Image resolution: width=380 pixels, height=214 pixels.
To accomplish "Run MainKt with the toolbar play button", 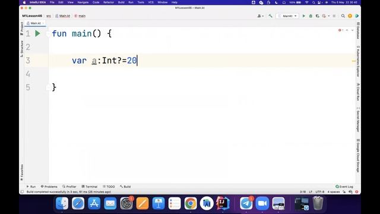I will [303, 16].
